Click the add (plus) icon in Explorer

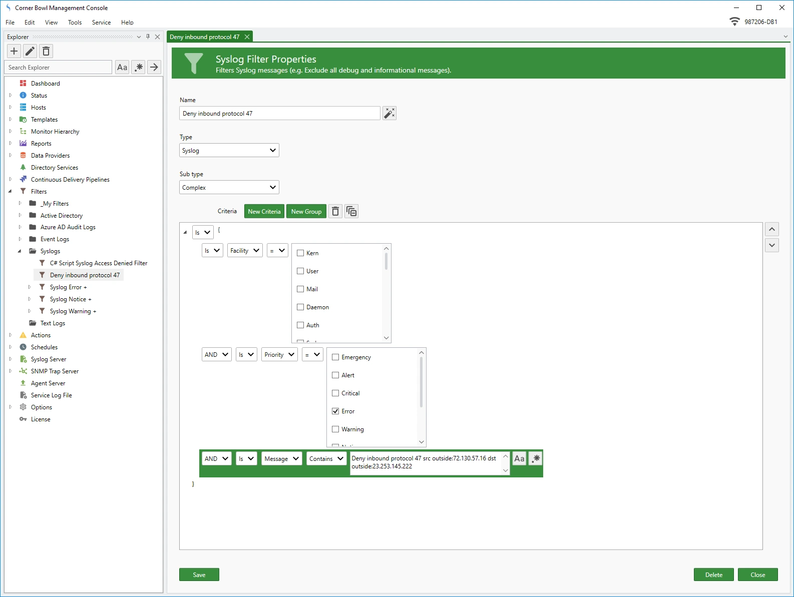point(14,51)
